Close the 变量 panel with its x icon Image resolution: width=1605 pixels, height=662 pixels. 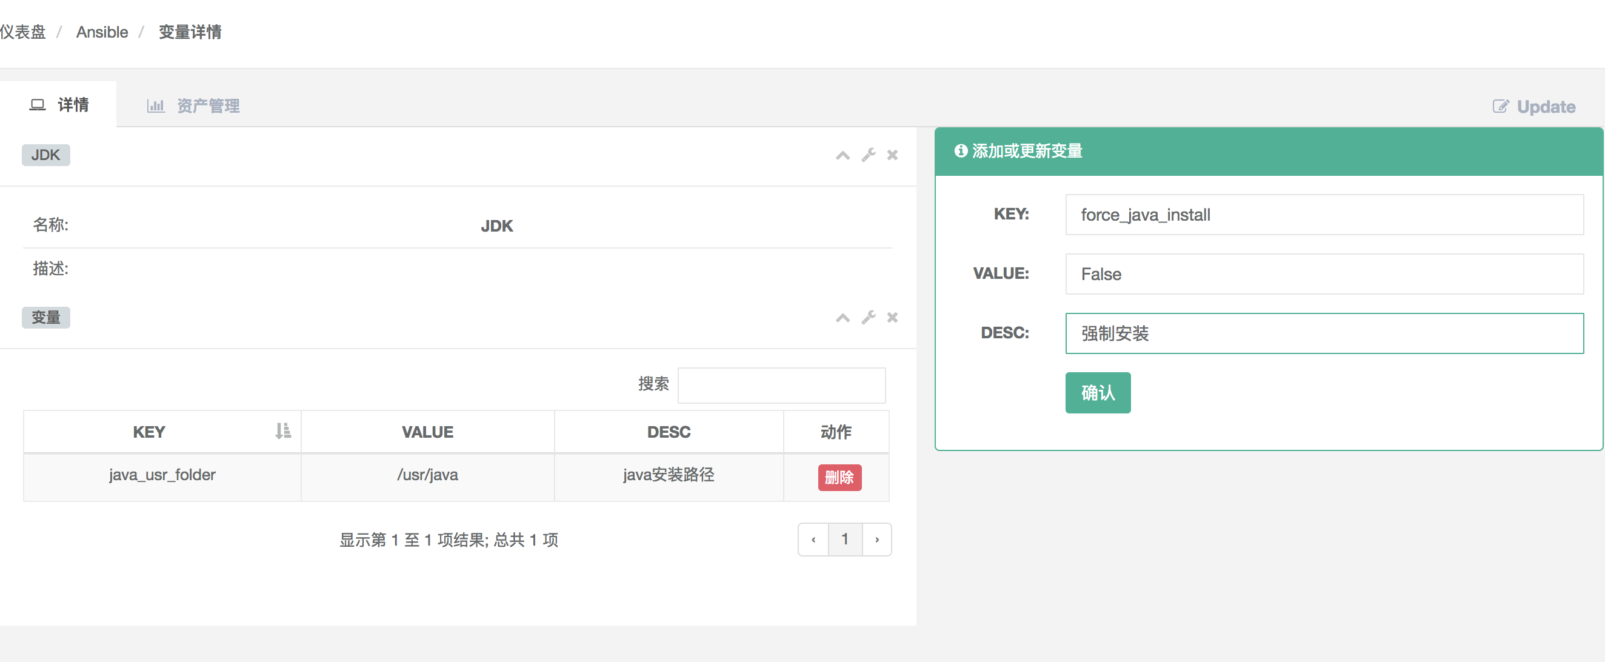pos(893,317)
